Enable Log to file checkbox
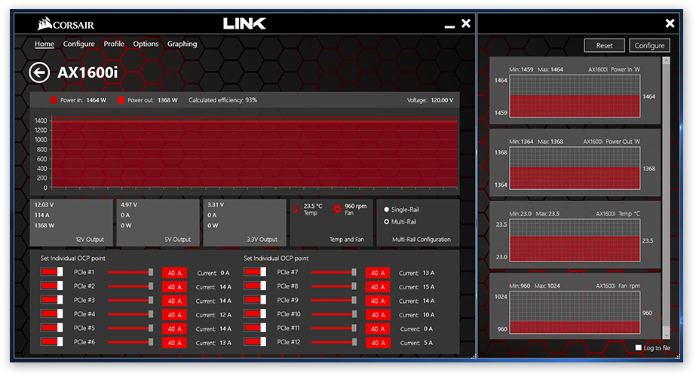The image size is (696, 376). 638,347
